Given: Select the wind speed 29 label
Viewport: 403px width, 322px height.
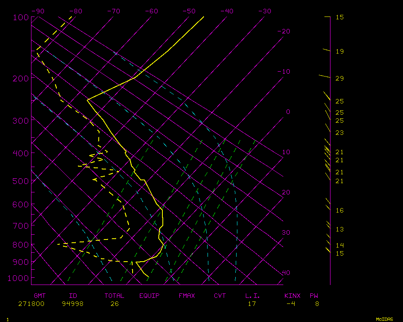Looking at the screenshot, I should [x=339, y=78].
